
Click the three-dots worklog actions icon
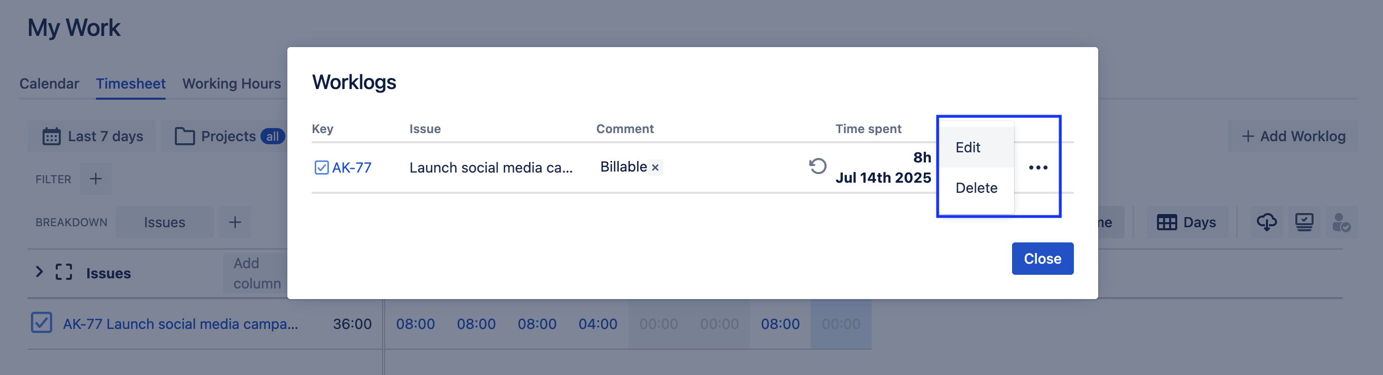[x=1038, y=168]
